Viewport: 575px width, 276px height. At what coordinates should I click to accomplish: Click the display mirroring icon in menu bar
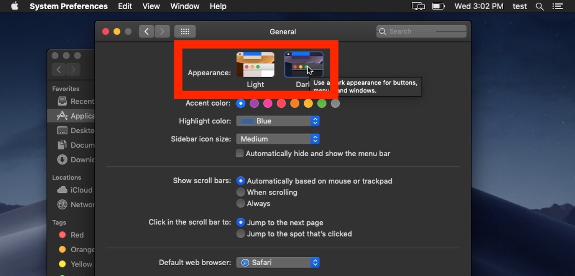click(x=418, y=6)
